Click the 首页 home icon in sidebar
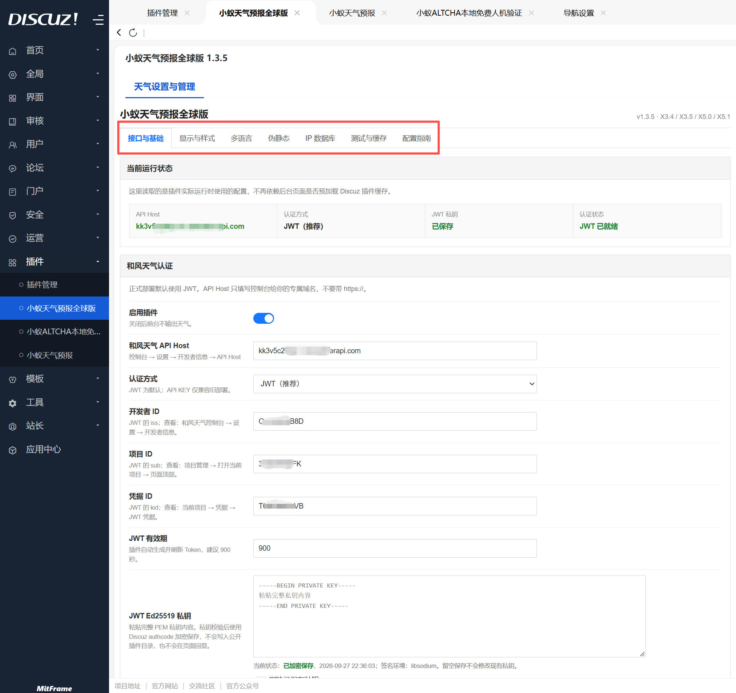 (x=13, y=51)
